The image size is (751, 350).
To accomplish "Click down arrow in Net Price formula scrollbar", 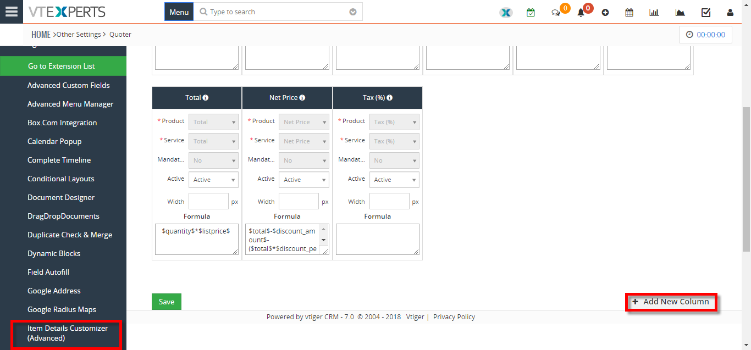I will tap(324, 240).
